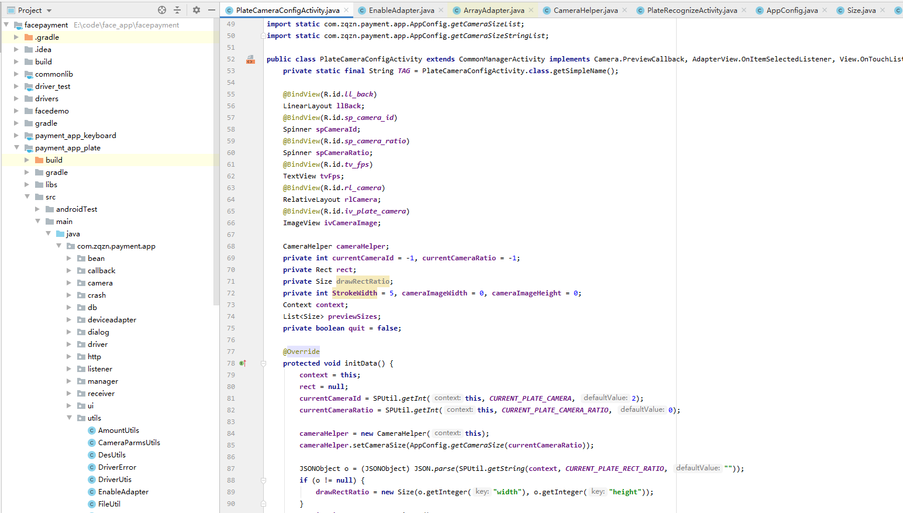Screen dimensions: 903x513
Task: Open DesUtils class file
Action: [x=112, y=455]
